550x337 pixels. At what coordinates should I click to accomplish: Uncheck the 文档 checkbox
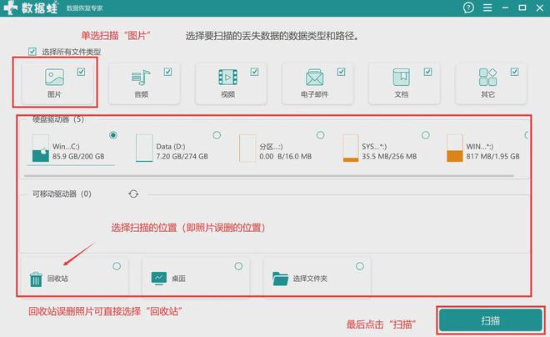427,72
